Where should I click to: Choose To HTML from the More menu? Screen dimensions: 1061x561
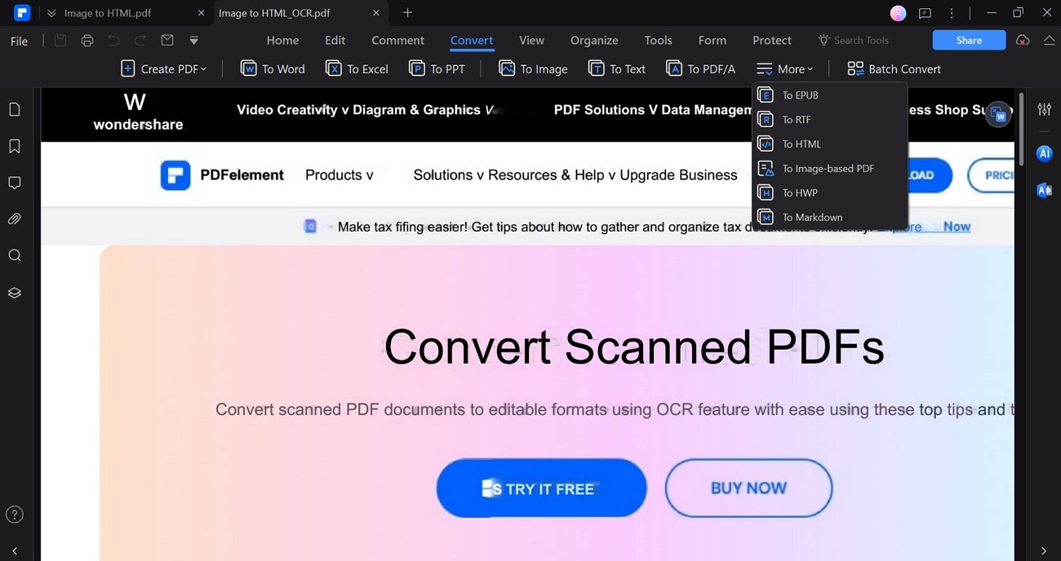(x=829, y=144)
